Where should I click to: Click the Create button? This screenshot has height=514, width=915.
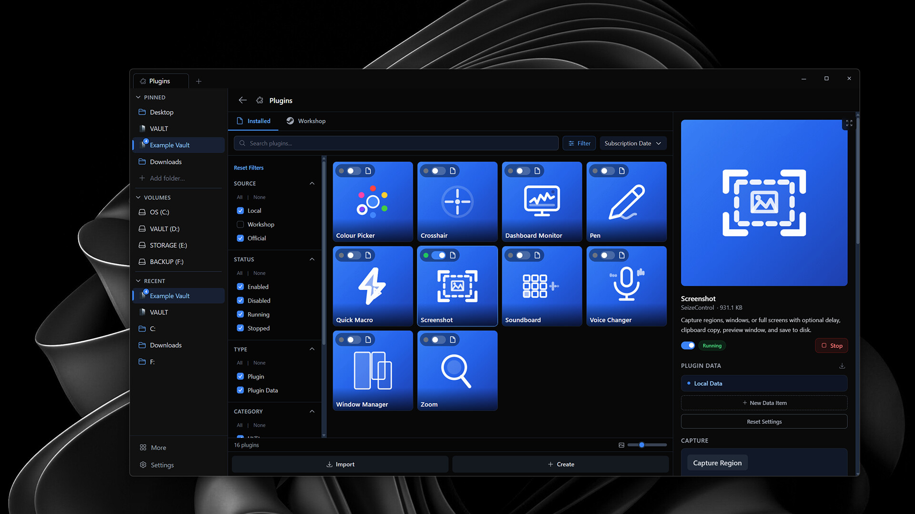[560, 465]
